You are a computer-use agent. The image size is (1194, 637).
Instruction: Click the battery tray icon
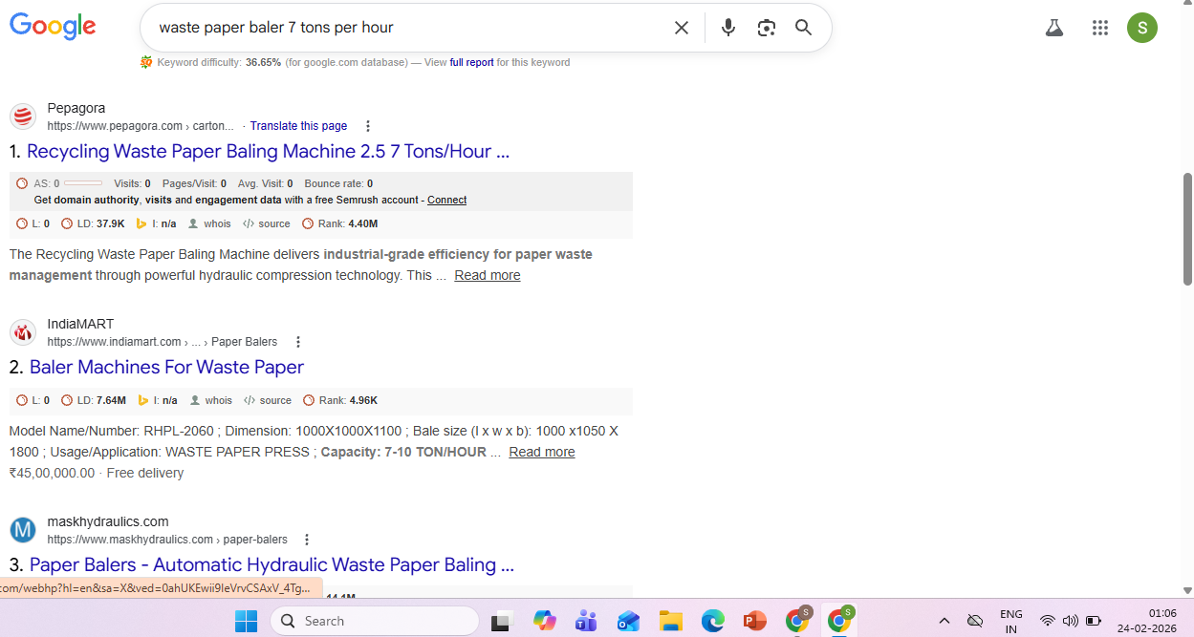pyautogui.click(x=1094, y=621)
